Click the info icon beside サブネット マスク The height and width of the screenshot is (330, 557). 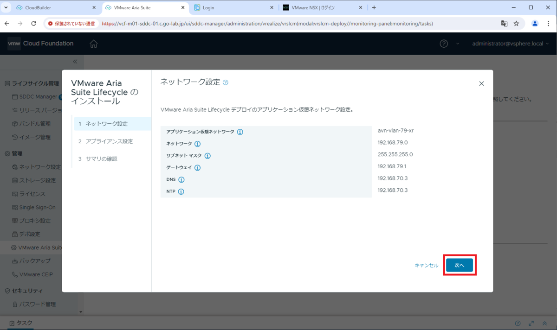(x=207, y=156)
